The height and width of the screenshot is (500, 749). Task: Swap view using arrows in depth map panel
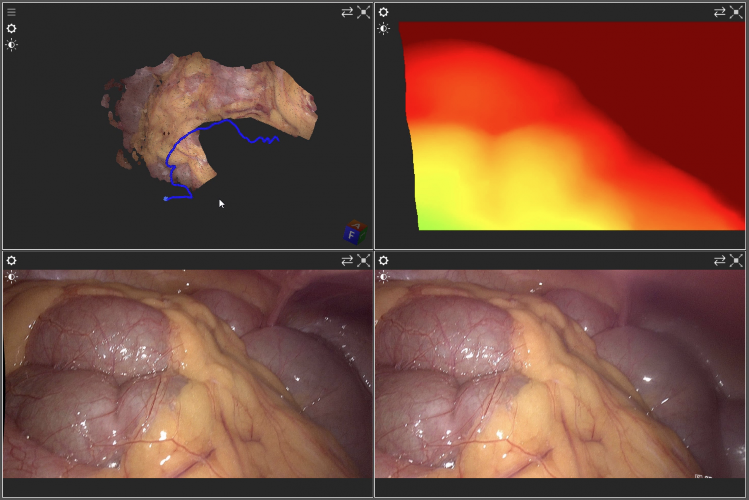[720, 13]
